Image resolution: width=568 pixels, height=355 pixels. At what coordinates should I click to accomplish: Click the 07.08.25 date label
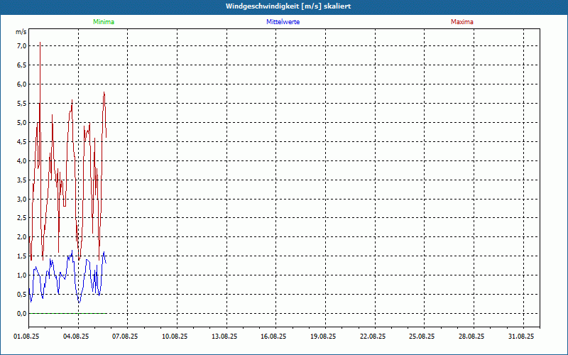coord(125,337)
